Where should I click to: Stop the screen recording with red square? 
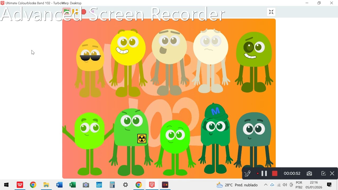point(275,173)
